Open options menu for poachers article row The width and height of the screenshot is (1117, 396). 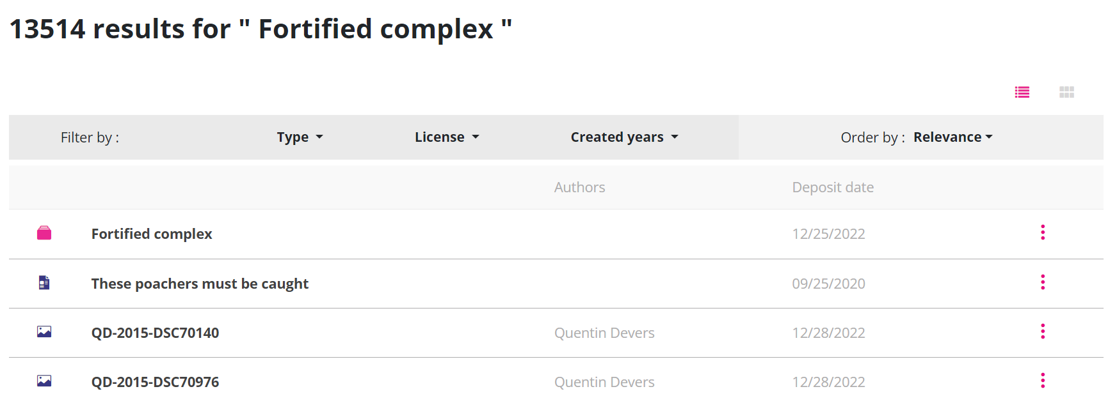point(1043,282)
